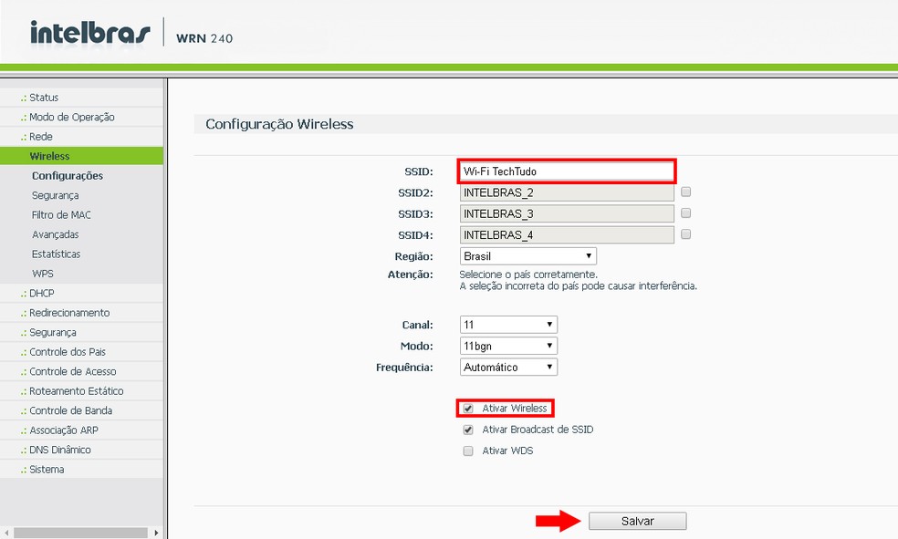Image resolution: width=898 pixels, height=539 pixels.
Task: Click the Atenção label
Action: (410, 275)
